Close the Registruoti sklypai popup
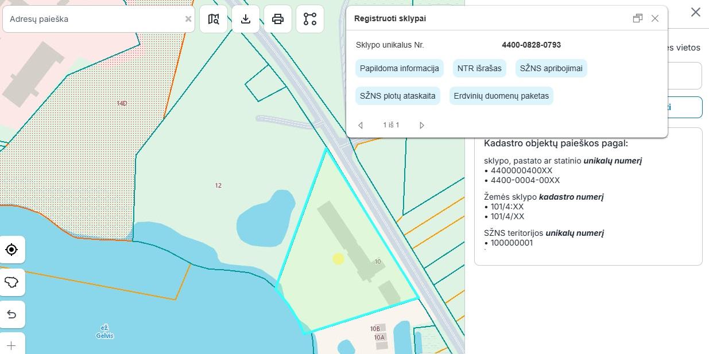The height and width of the screenshot is (354, 709). [x=655, y=18]
